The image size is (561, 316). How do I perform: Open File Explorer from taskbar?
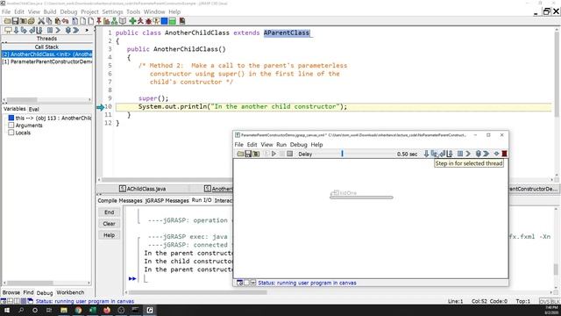[x=64, y=310]
